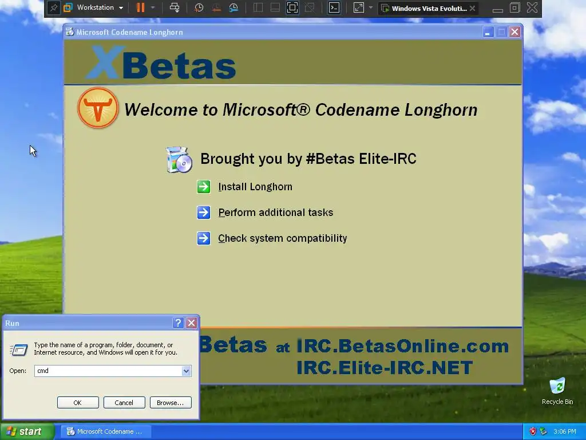Click the green arrow next to Install Longhorn

tap(204, 187)
